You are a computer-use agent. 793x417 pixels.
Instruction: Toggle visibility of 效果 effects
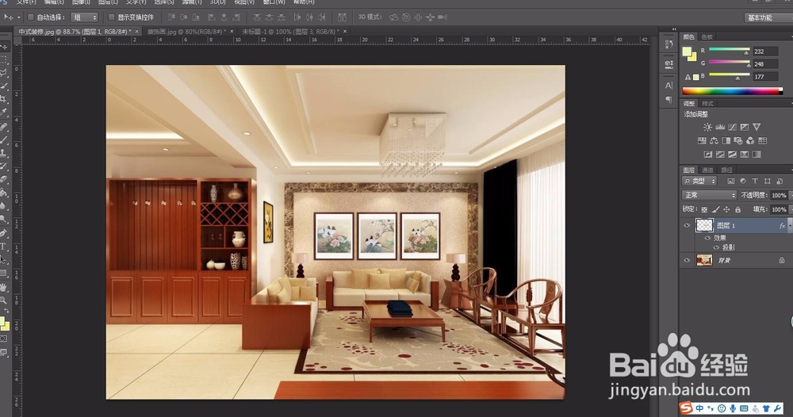pyautogui.click(x=707, y=238)
